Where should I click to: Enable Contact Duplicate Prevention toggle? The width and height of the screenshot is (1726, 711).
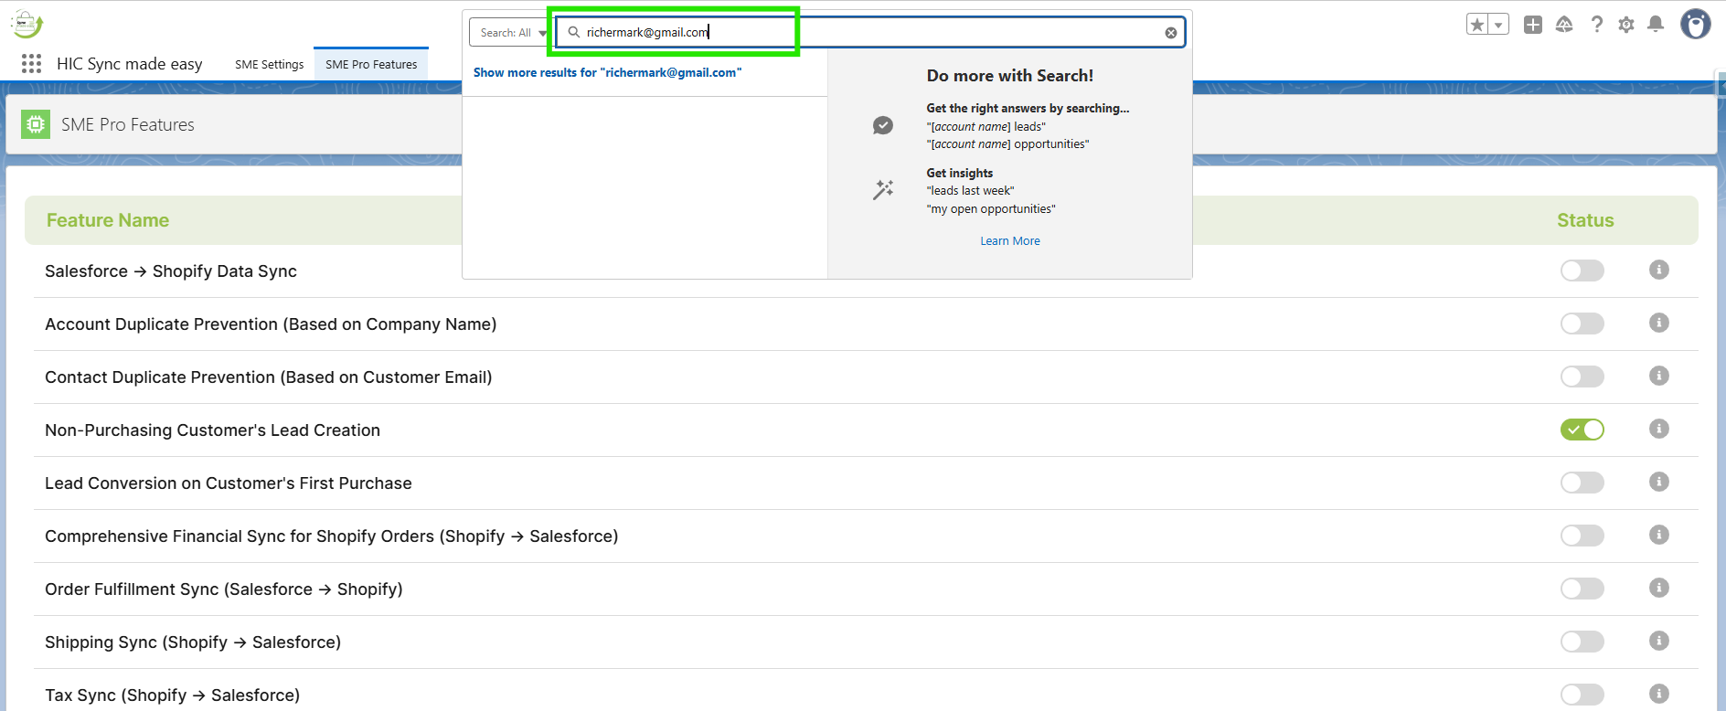click(x=1582, y=377)
